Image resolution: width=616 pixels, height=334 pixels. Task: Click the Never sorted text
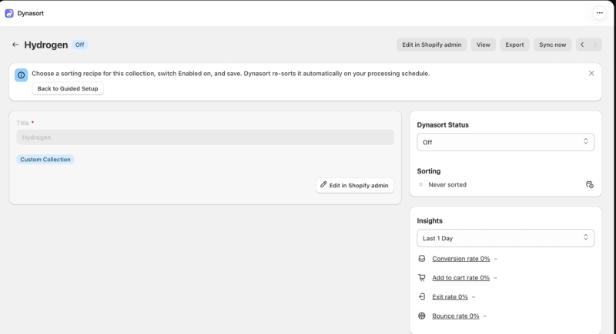(x=447, y=184)
